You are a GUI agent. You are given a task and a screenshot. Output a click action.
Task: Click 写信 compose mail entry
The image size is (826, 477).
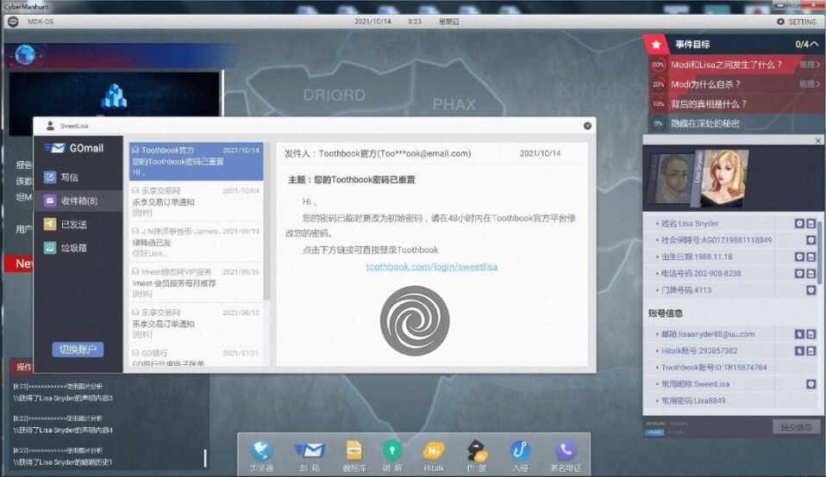78,177
